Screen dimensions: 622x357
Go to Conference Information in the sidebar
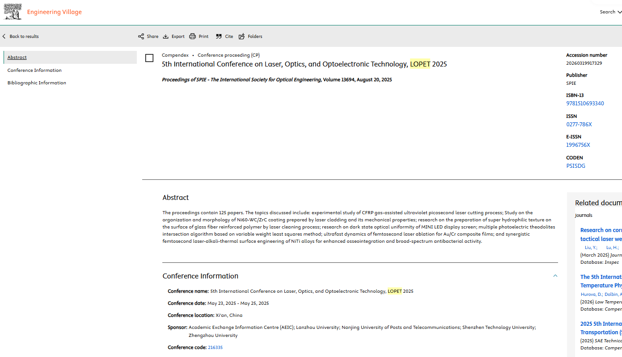coord(34,71)
